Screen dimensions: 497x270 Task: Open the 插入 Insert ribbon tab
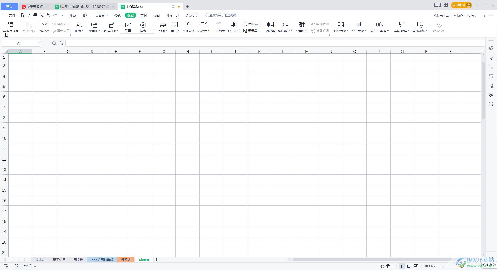85,15
